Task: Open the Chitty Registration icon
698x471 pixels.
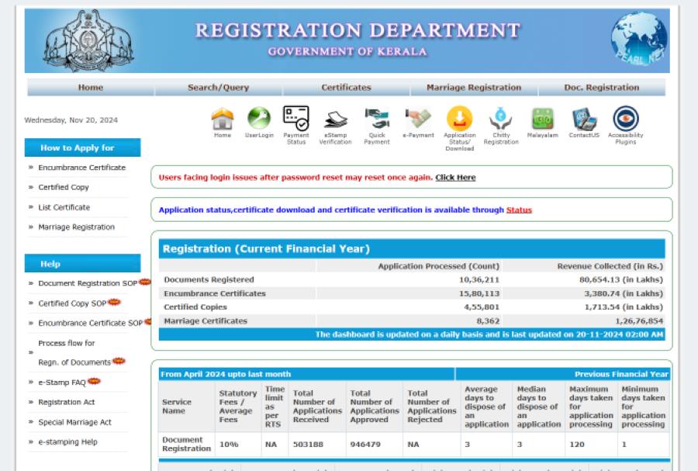Action: pos(501,119)
